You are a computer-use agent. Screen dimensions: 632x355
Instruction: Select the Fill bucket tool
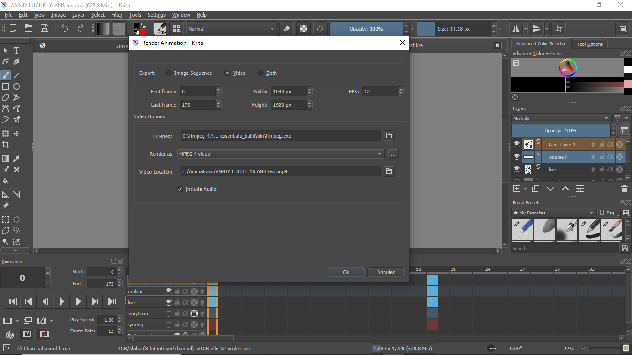click(x=6, y=181)
